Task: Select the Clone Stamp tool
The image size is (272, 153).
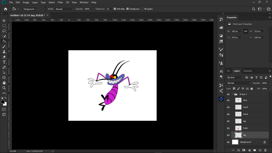Action: [x=4, y=52]
